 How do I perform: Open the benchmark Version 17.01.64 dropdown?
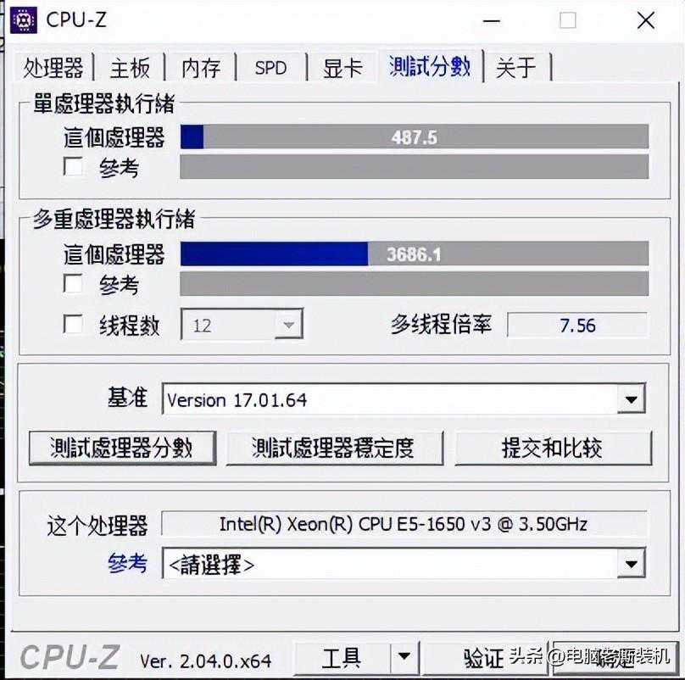[404, 399]
